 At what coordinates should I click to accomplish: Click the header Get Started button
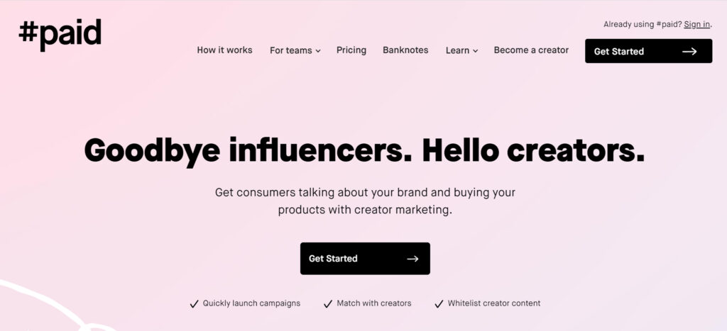pyautogui.click(x=649, y=51)
